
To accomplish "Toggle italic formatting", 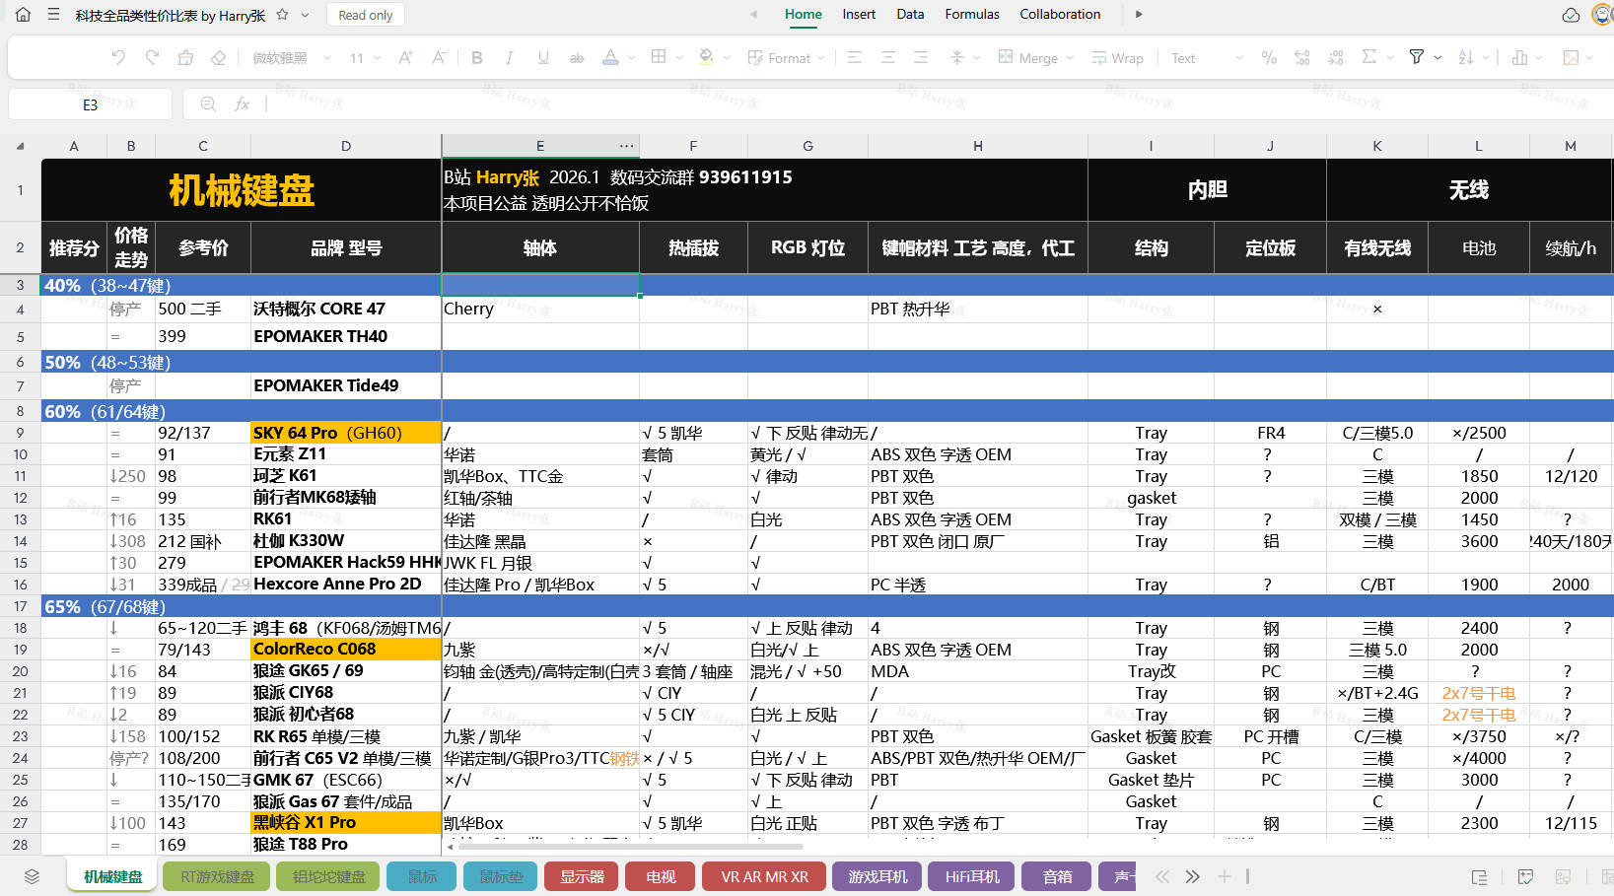I will click(x=510, y=58).
